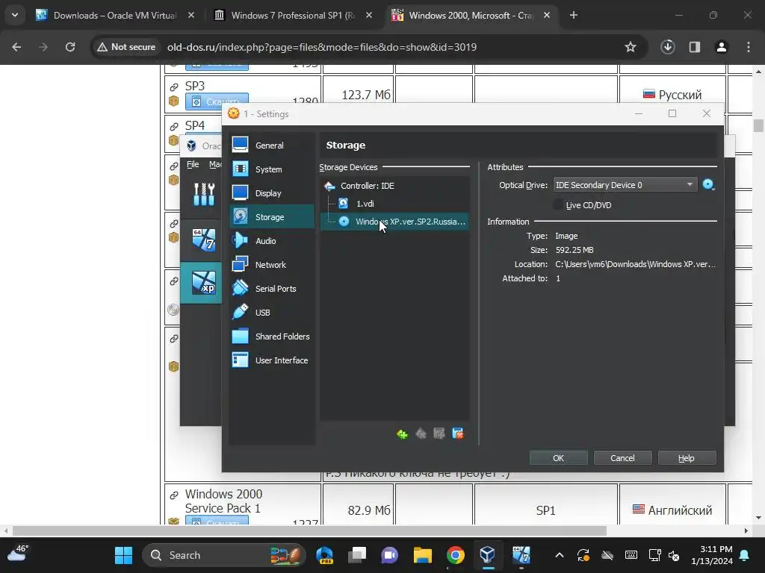Open a new Chrome tab
This screenshot has height=573, width=765.
point(574,15)
